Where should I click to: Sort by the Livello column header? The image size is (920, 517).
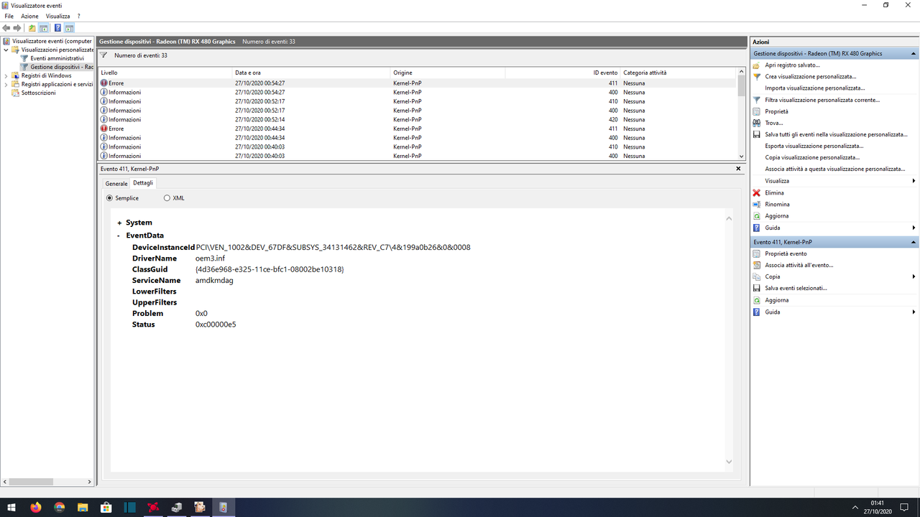click(x=165, y=73)
